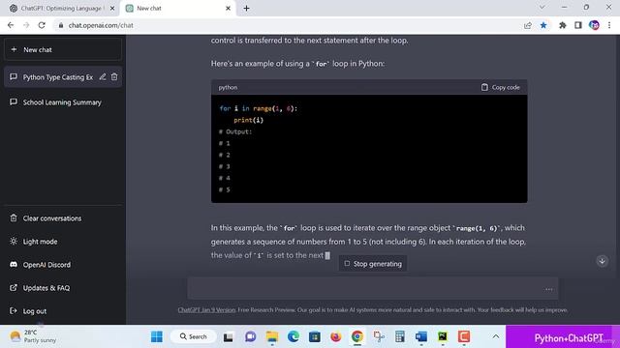
Task: Launch Firefox from the taskbar
Action: (x=336, y=336)
